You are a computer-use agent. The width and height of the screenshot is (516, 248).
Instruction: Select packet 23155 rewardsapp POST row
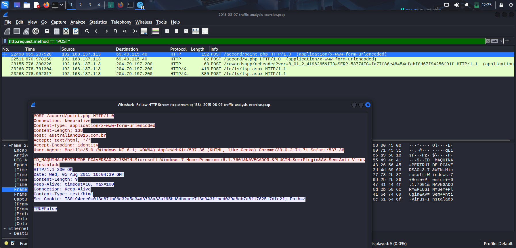[258, 64]
